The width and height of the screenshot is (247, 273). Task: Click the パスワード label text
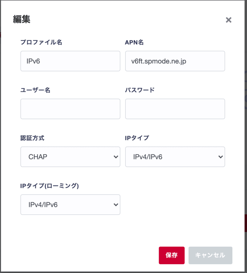140,90
